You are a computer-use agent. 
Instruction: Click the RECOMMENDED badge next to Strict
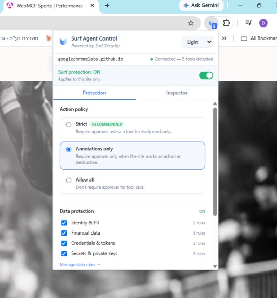[107, 124]
